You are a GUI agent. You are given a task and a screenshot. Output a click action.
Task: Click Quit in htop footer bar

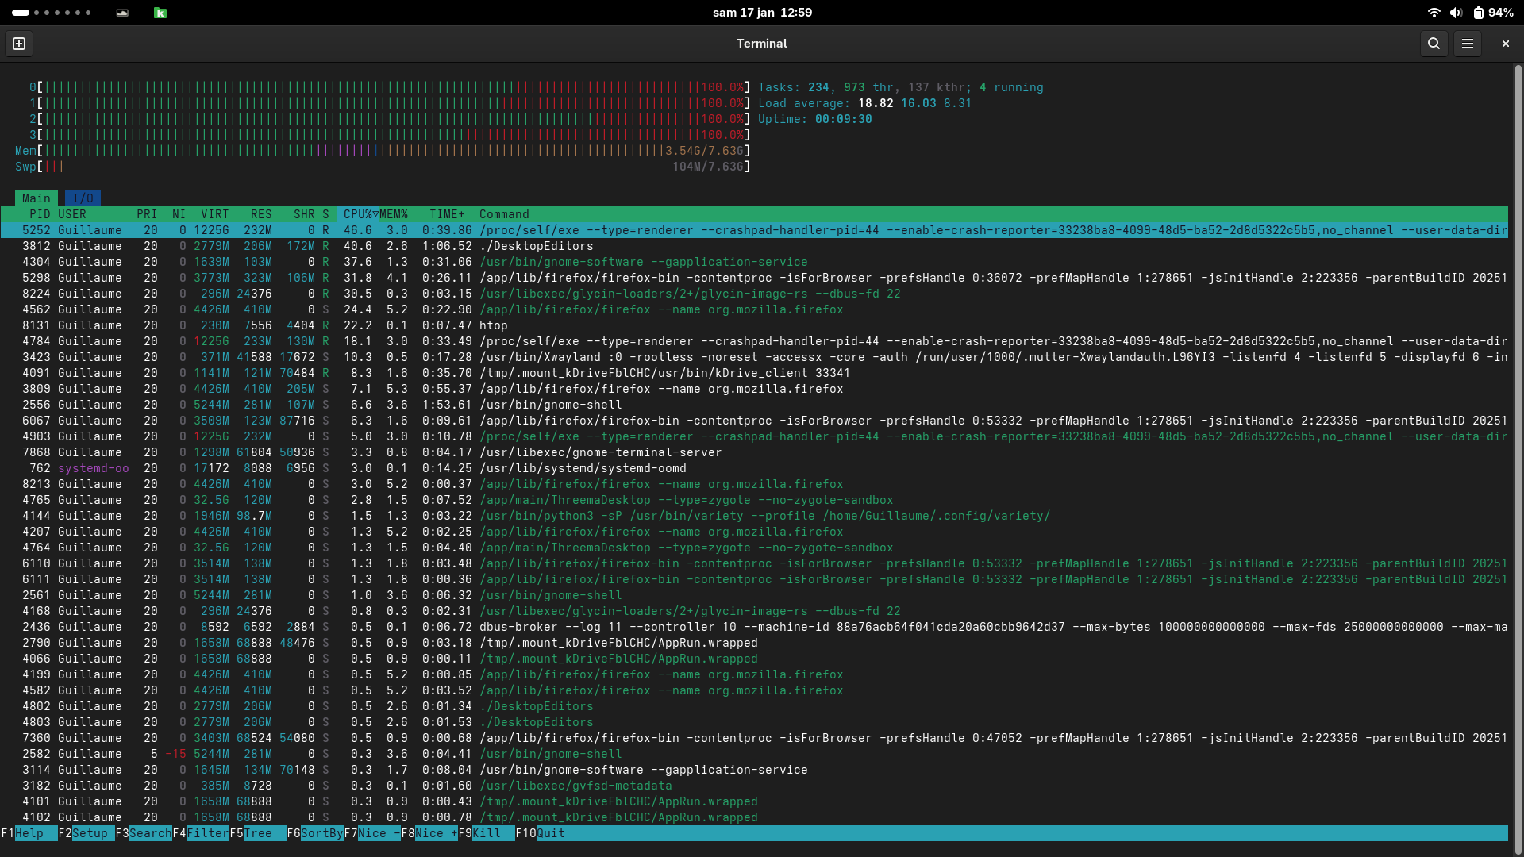[550, 833]
